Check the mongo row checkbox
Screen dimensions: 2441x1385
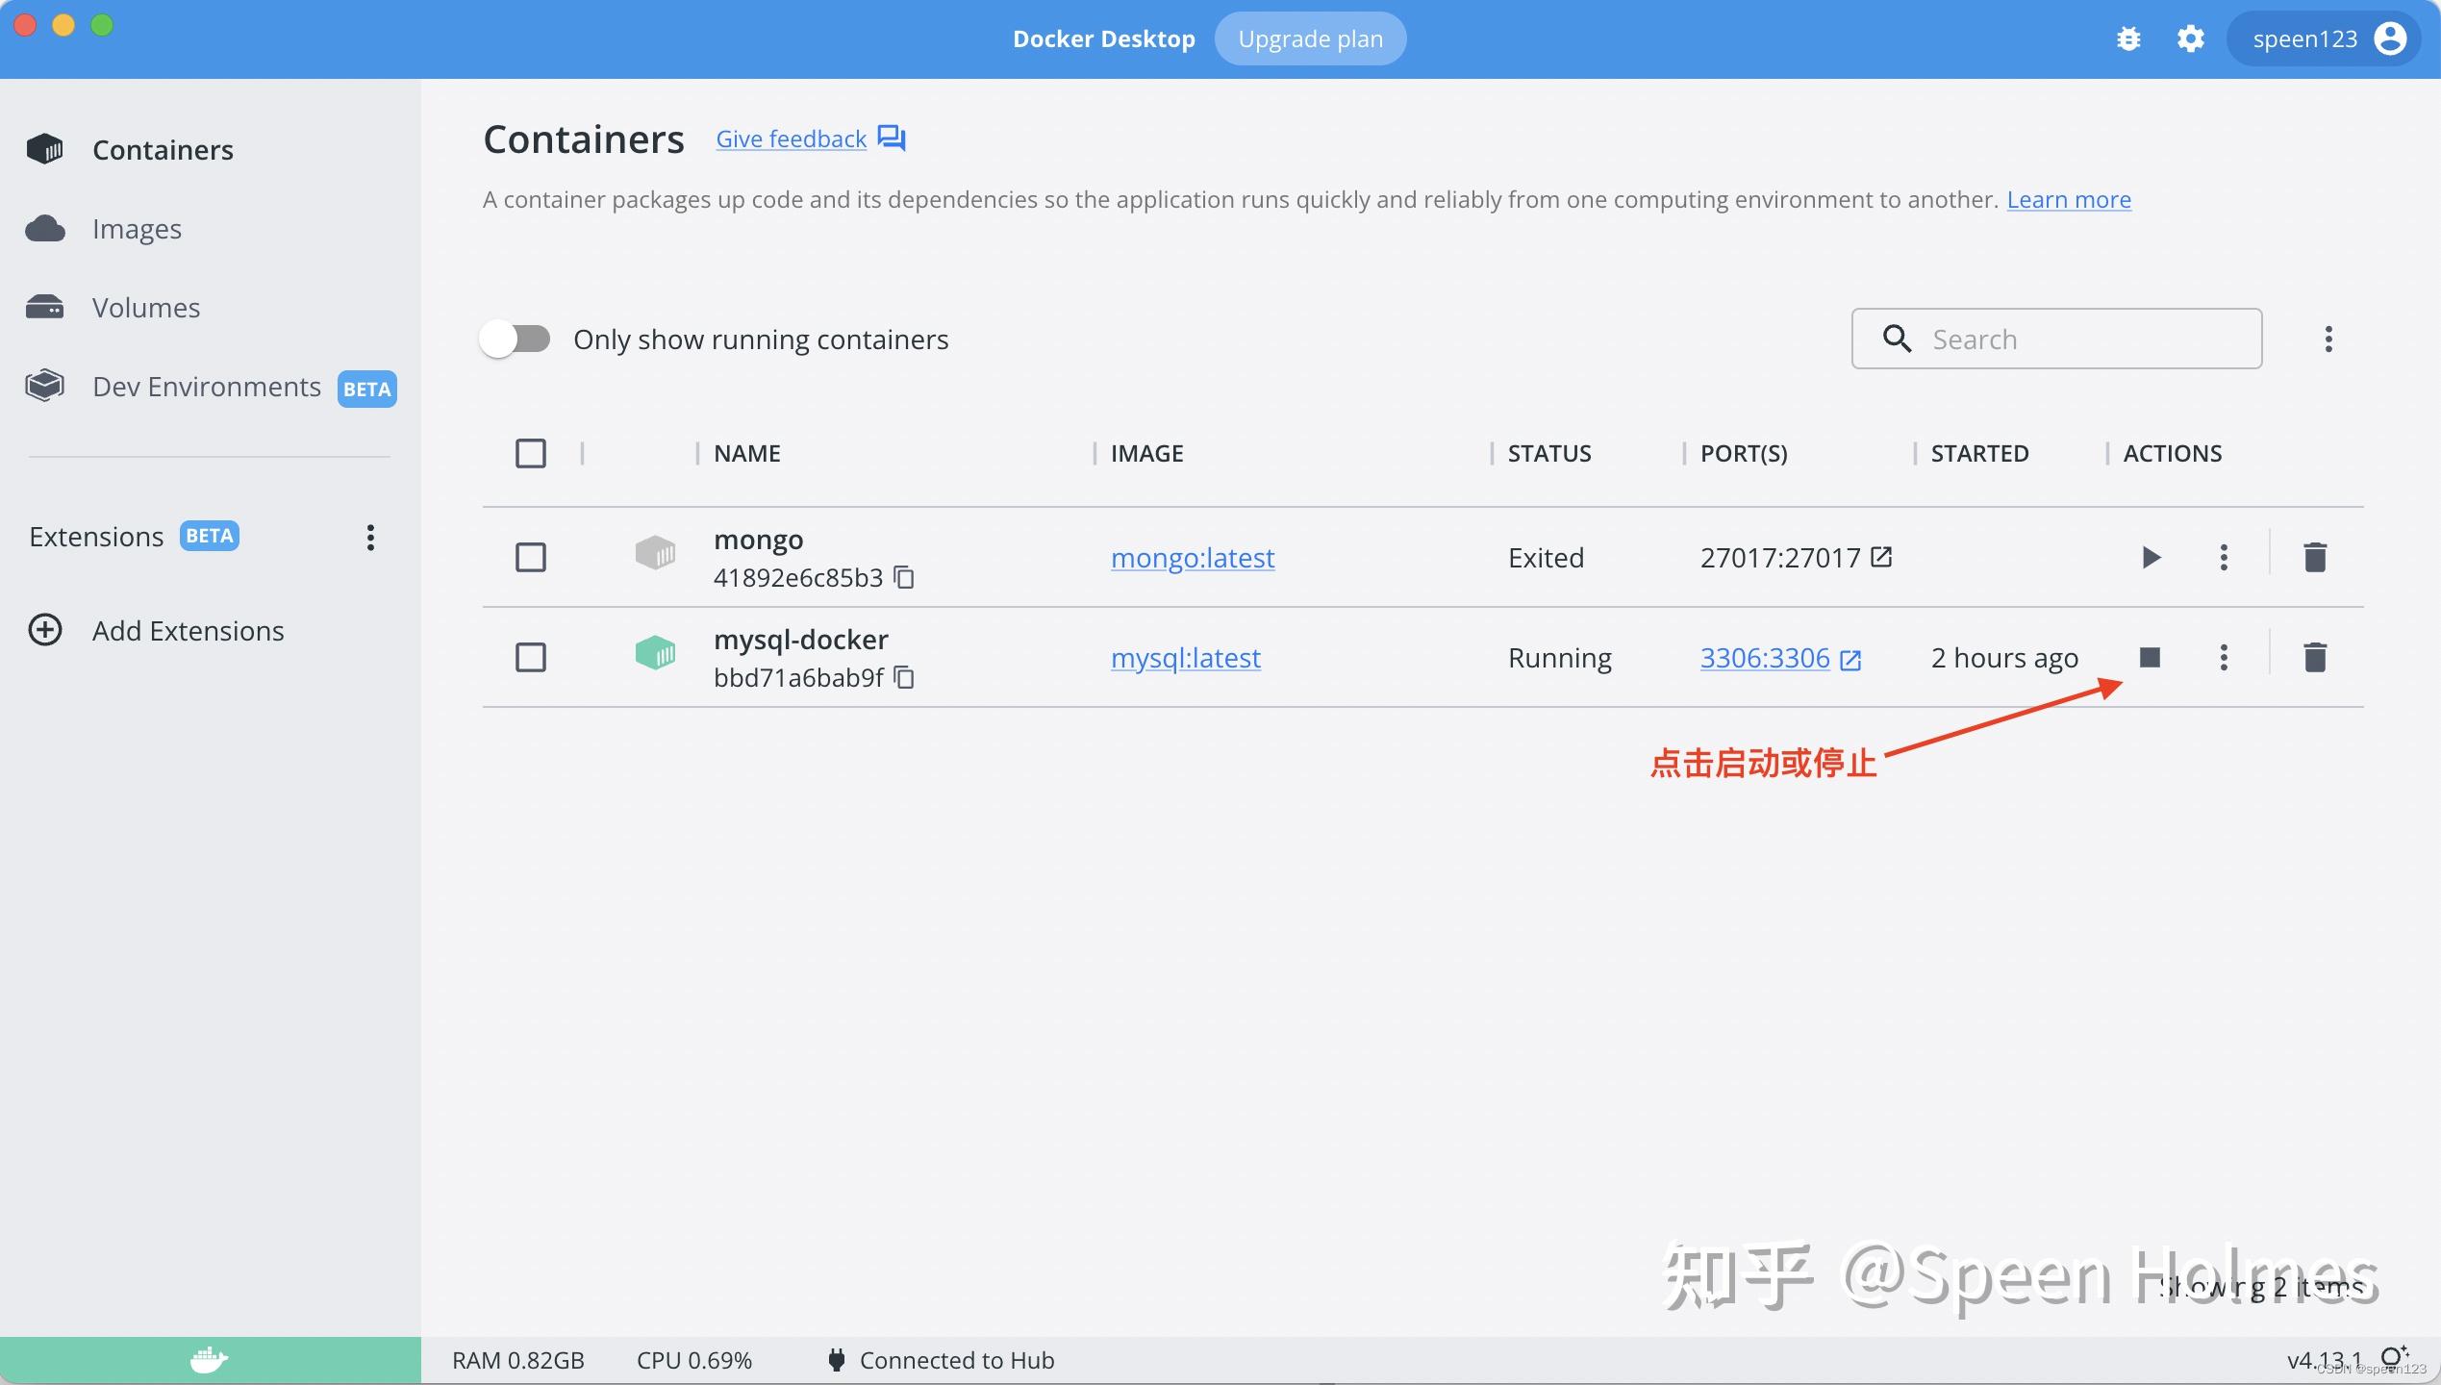click(x=530, y=556)
